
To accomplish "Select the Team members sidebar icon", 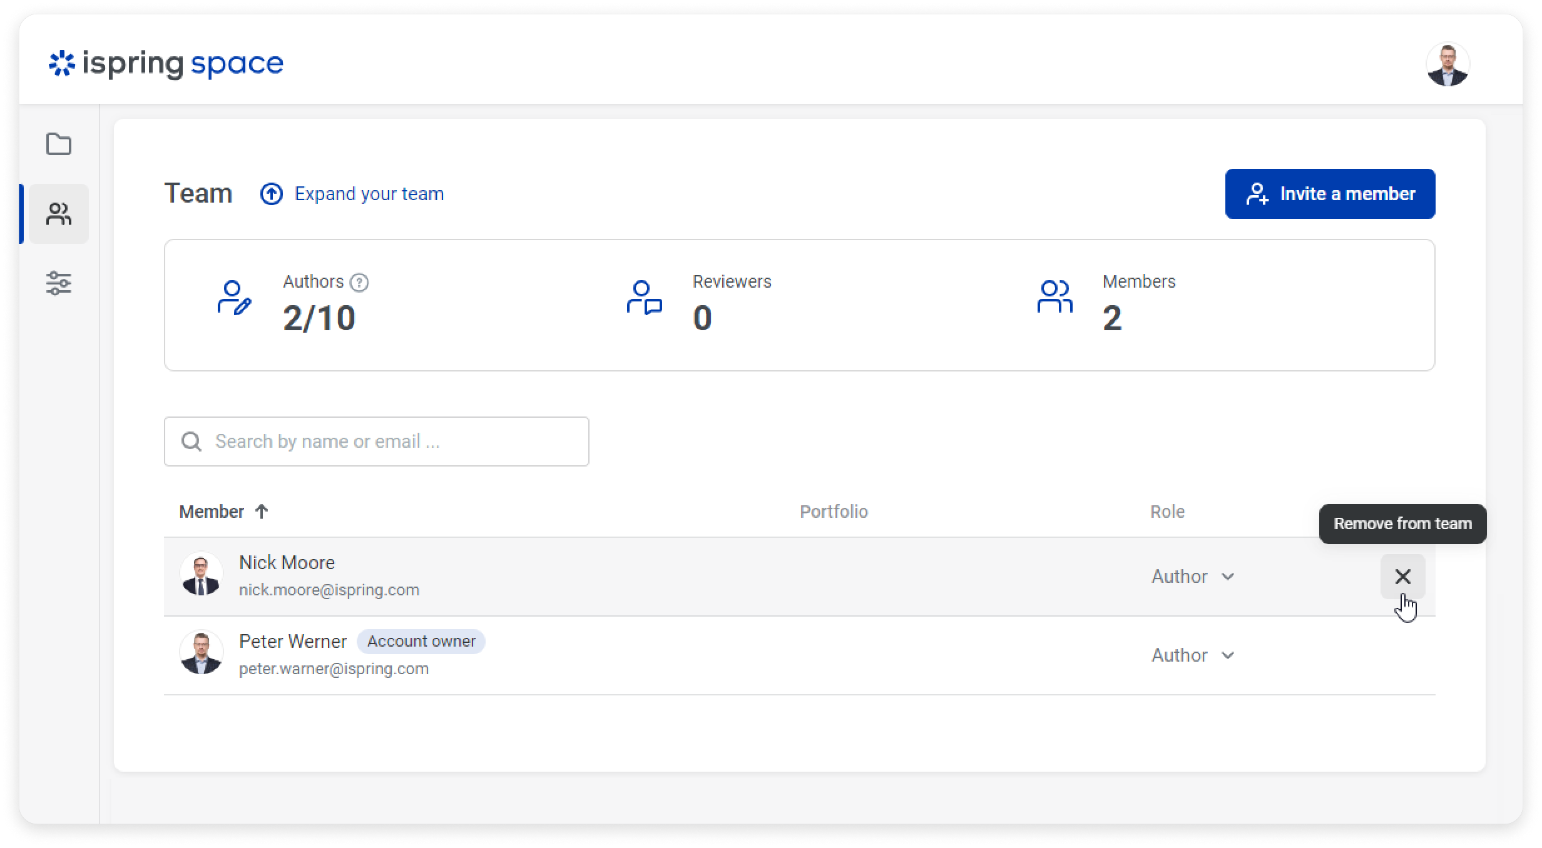I will (x=59, y=214).
